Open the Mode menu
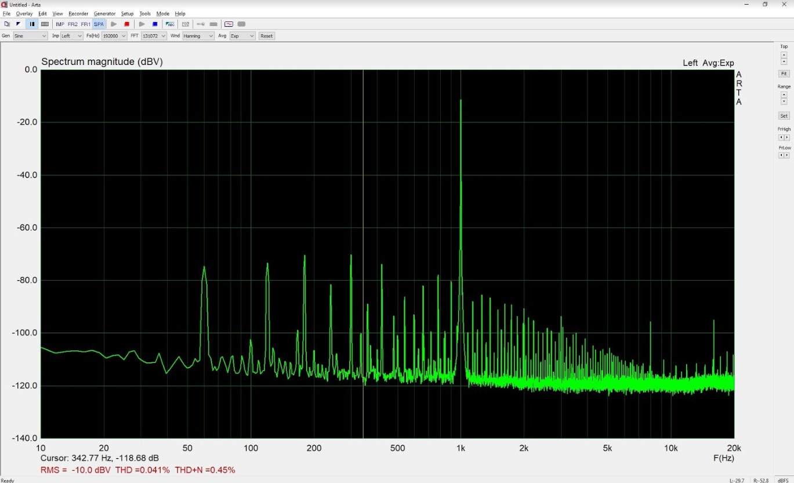Screen dimensions: 794x483 coord(163,13)
